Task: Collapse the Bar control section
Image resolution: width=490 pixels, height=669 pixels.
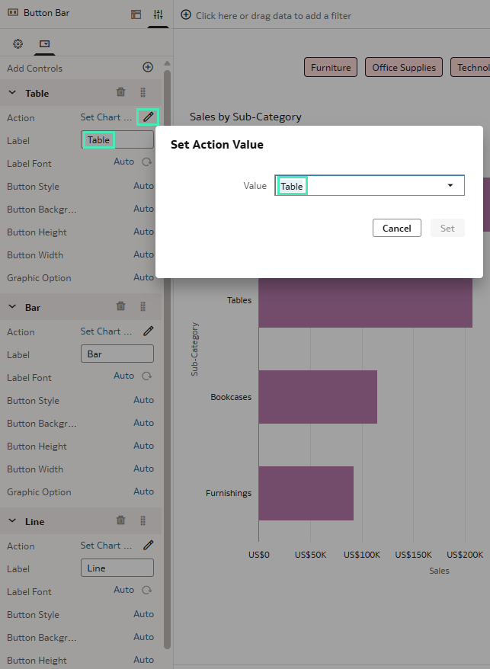Action: tap(12, 307)
